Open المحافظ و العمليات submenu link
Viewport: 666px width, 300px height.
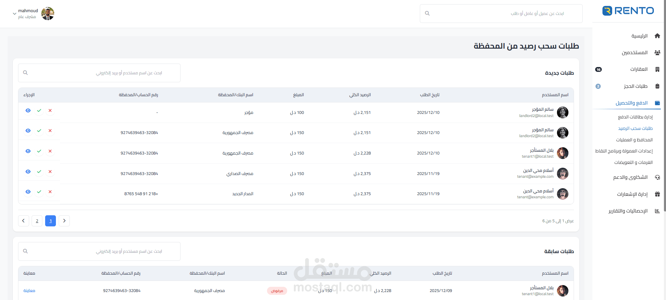634,140
